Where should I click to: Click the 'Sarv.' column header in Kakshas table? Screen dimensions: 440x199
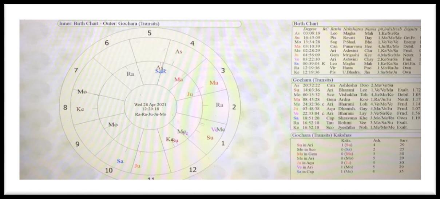pyautogui.click(x=404, y=140)
